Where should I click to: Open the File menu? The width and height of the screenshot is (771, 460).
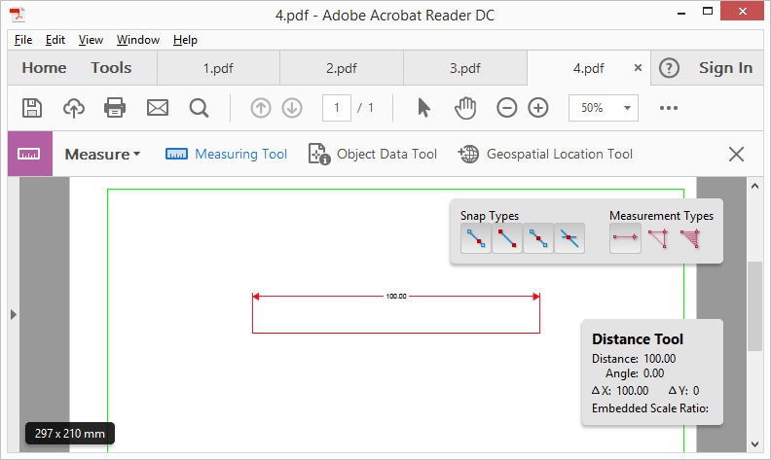(23, 40)
